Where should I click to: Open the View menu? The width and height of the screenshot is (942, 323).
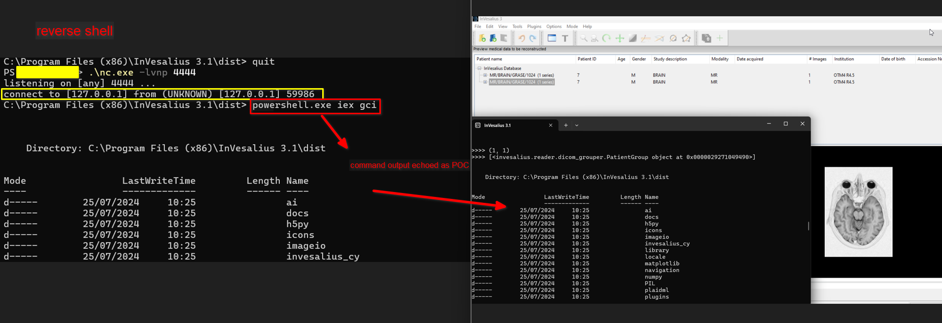pyautogui.click(x=503, y=27)
